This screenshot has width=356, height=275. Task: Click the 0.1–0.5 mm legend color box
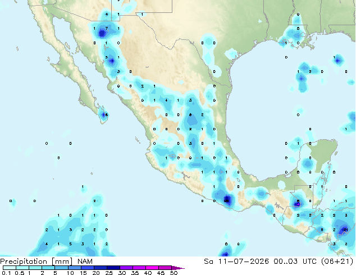click(10, 268)
